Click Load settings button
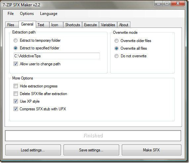Viewport: 189px width, 163px height. tap(33, 150)
